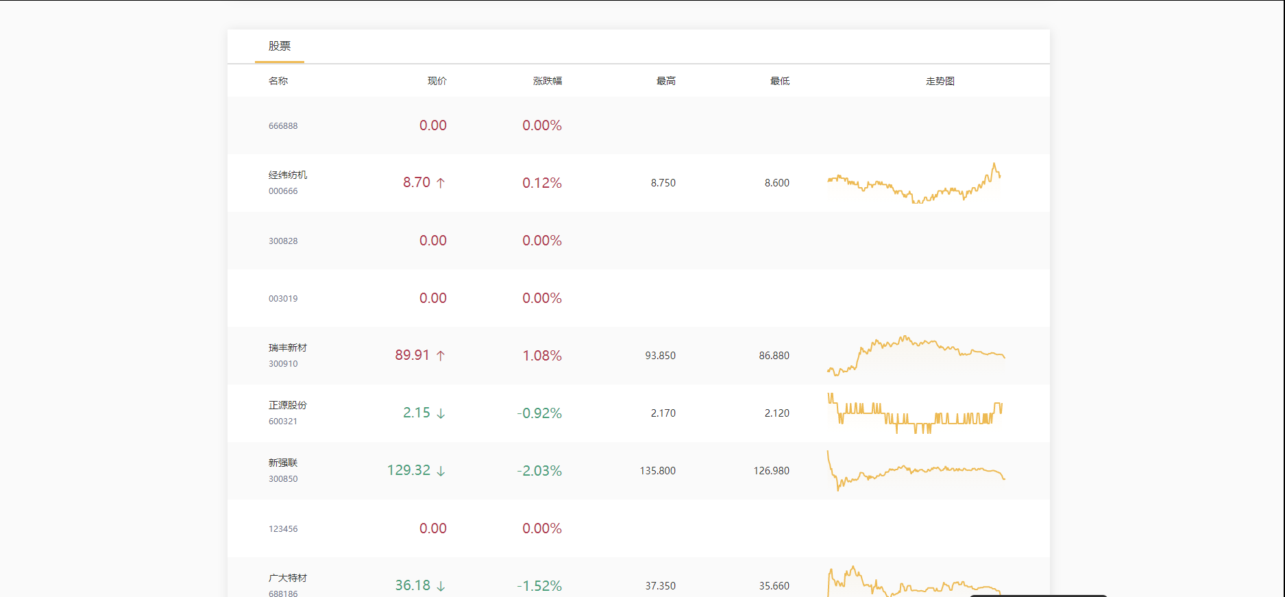Image resolution: width=1285 pixels, height=597 pixels.
Task: Select the row with stock code 123456
Action: coord(639,528)
